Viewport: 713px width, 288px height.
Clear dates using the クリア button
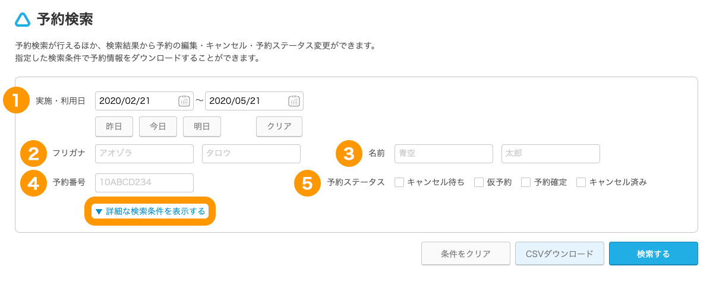tap(279, 126)
